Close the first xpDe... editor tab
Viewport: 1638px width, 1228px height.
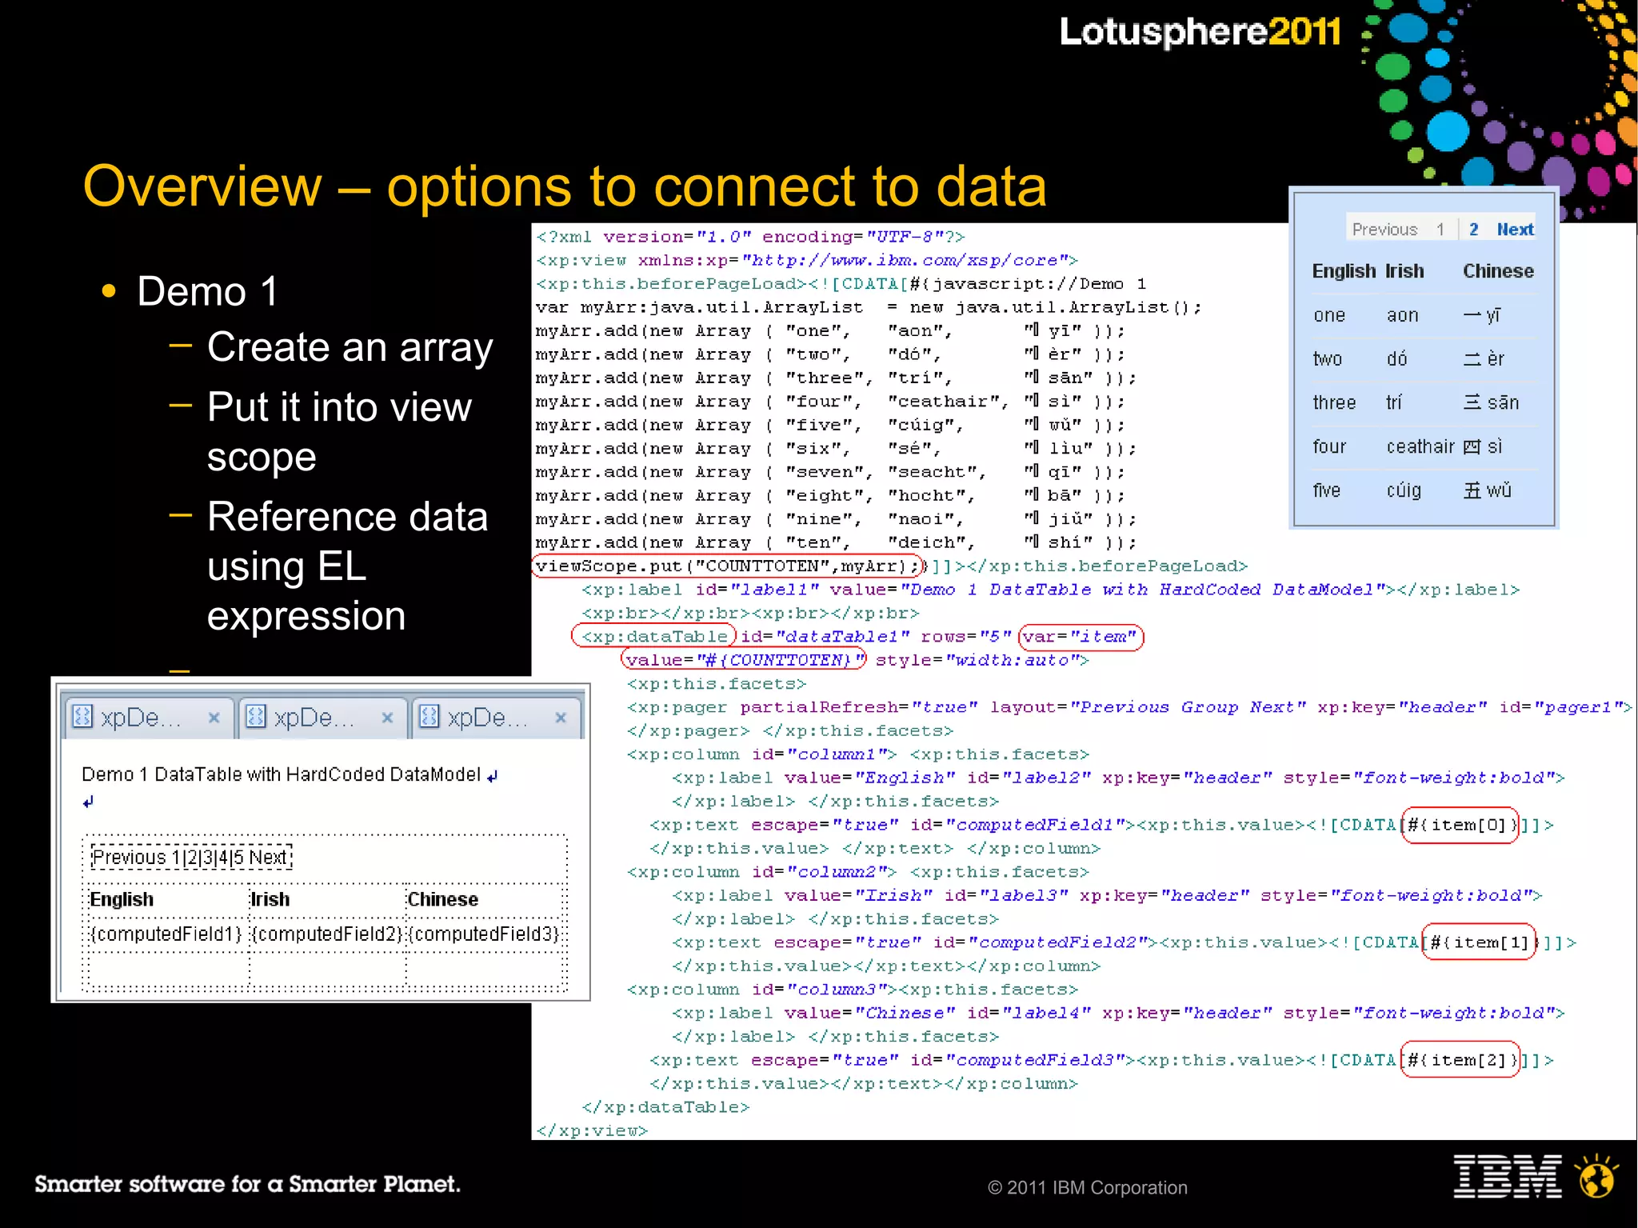click(x=214, y=718)
